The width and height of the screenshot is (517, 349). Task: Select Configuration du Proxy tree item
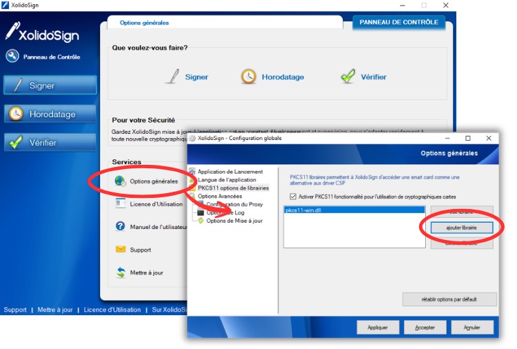[x=235, y=204]
